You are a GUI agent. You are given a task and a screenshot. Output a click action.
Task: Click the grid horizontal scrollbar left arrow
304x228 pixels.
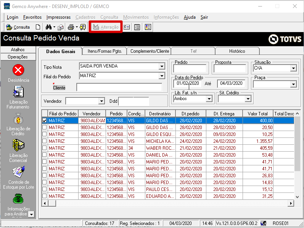pos(45,203)
